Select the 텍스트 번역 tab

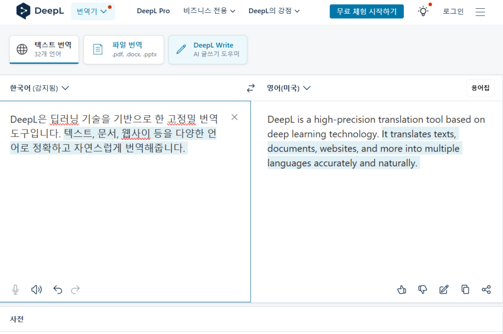(44, 50)
